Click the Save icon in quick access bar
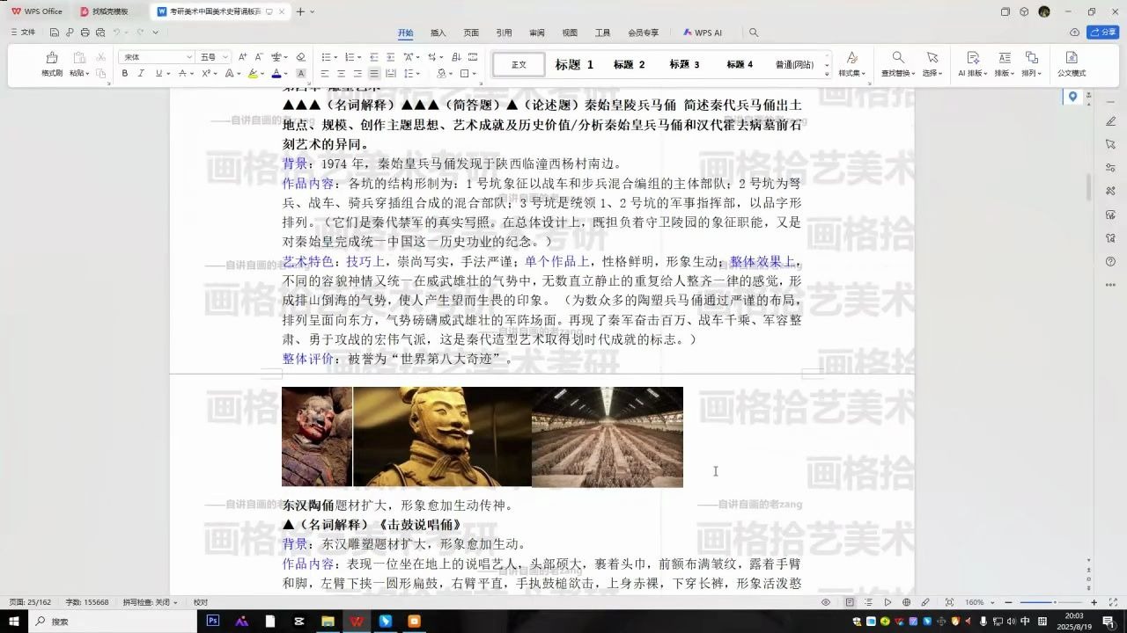The height and width of the screenshot is (633, 1127). pos(55,33)
